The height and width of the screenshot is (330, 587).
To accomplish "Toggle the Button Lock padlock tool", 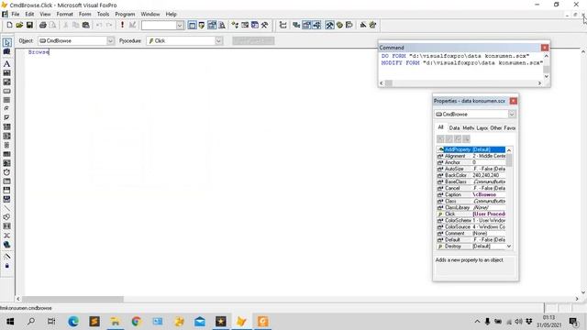I will coord(6,266).
